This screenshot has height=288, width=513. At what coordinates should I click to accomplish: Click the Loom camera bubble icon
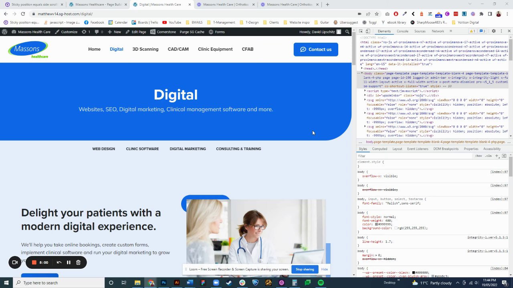click(x=15, y=262)
